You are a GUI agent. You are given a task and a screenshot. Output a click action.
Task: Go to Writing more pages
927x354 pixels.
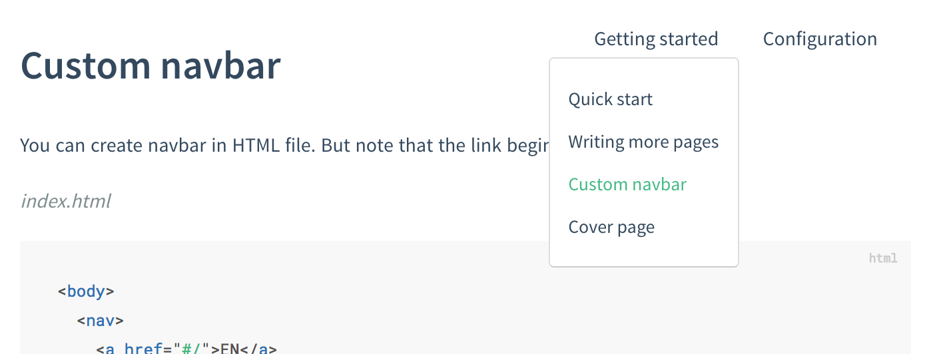[643, 142]
